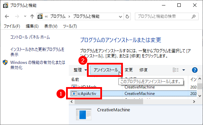Viewport: 203px width, 125px height.
Task: Click CreativeMachine publisher in ic3D Mesh row
Action: pos(140,87)
